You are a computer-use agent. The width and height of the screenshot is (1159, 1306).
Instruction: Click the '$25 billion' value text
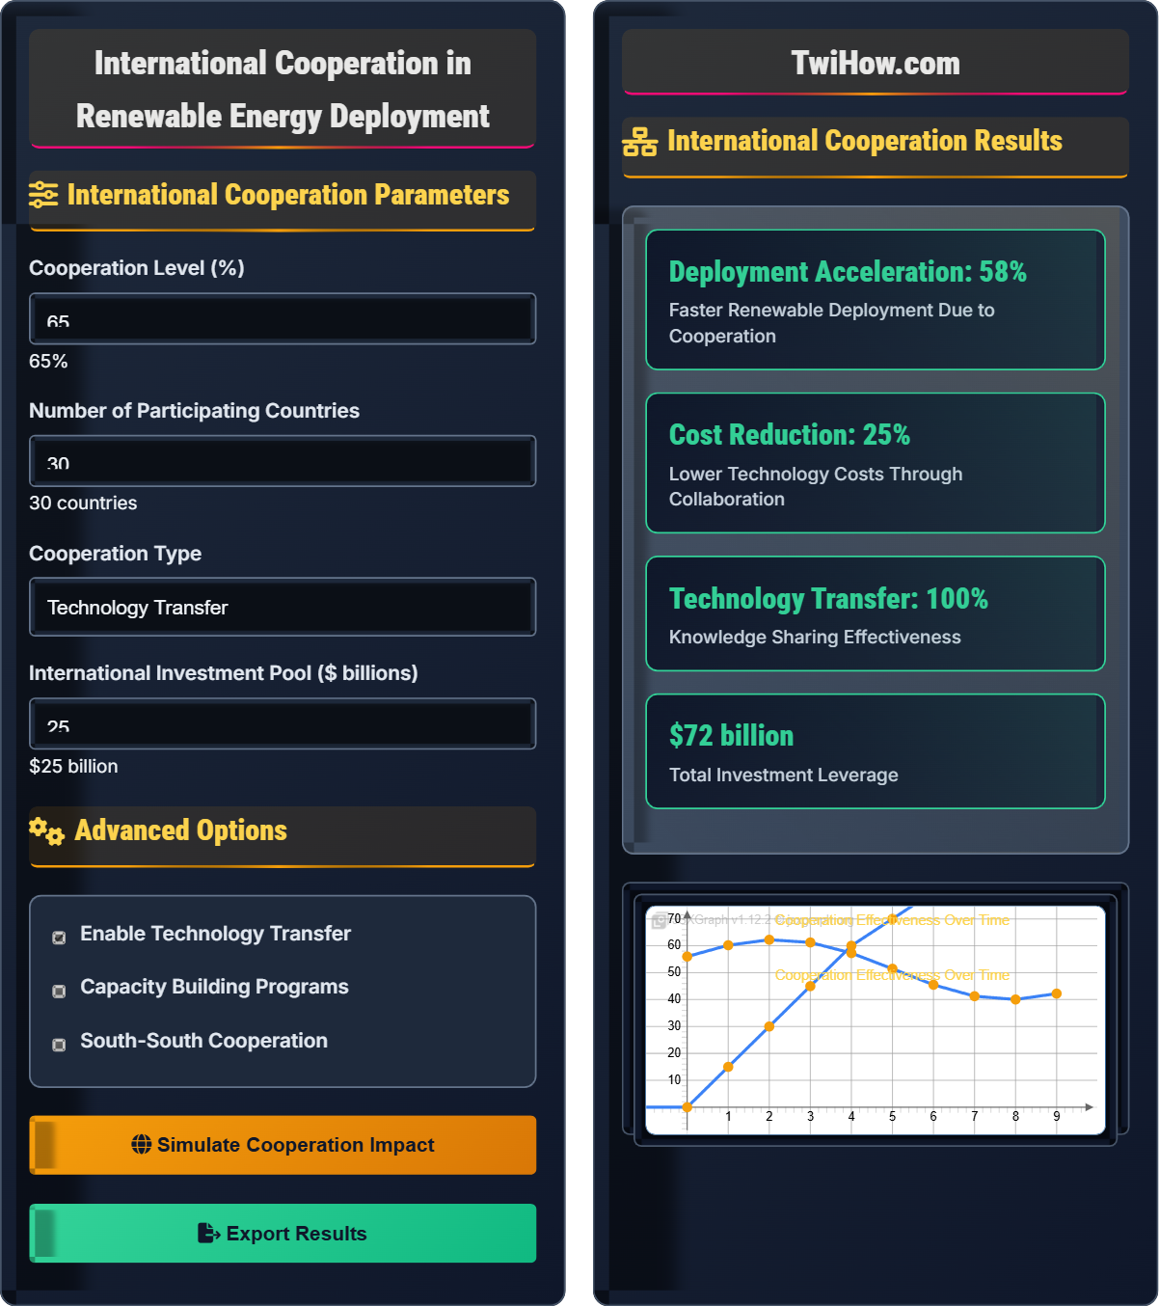73,767
